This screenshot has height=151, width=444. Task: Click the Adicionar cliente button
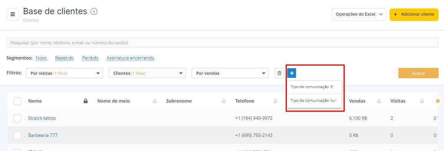(x=414, y=14)
